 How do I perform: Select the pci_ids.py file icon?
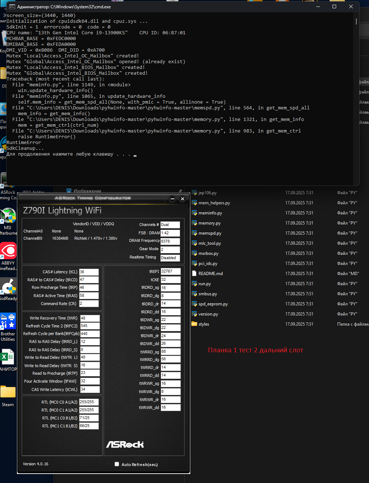point(194,264)
